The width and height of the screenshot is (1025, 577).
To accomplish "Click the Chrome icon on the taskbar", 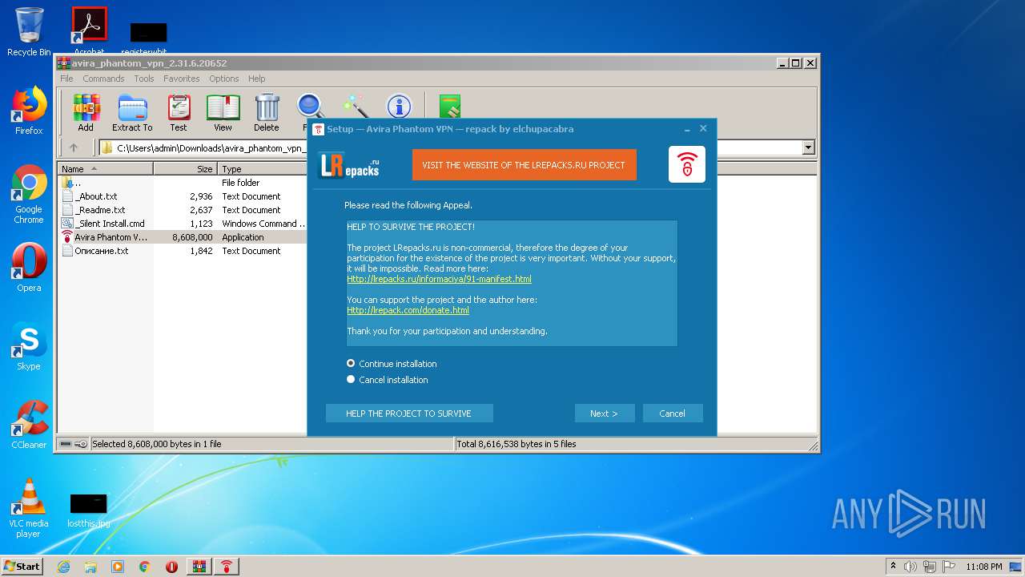I will click(x=145, y=567).
